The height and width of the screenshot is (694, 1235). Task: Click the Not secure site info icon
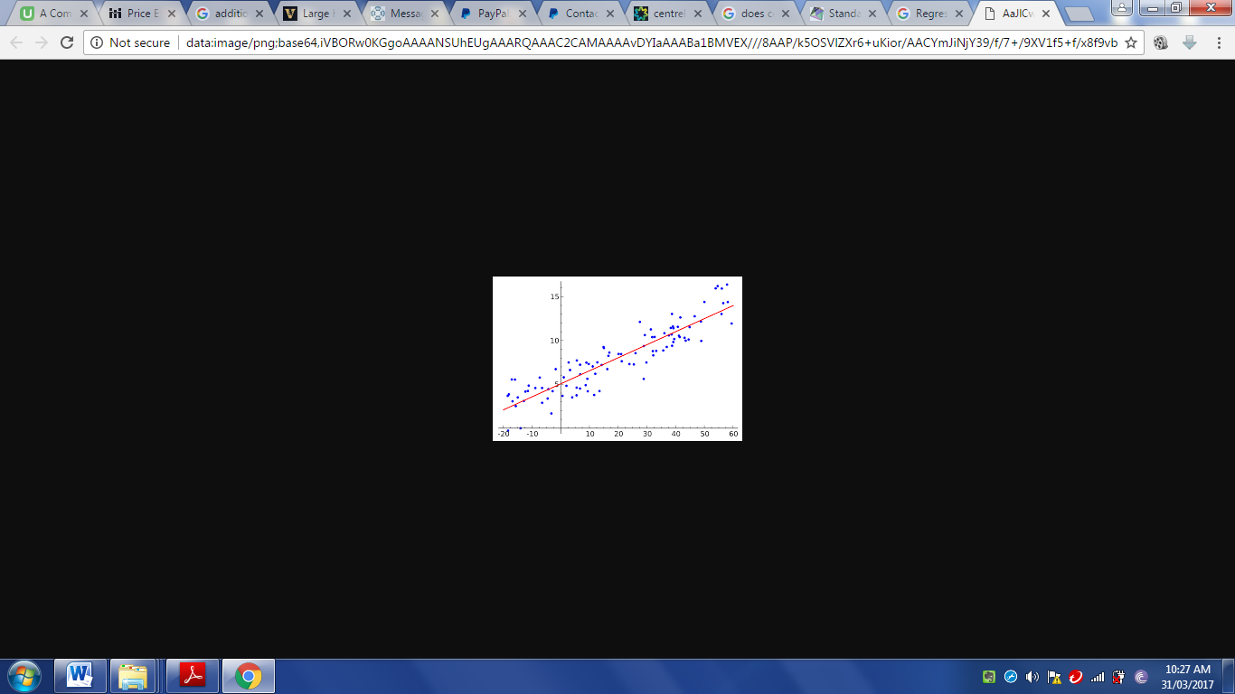pos(97,42)
